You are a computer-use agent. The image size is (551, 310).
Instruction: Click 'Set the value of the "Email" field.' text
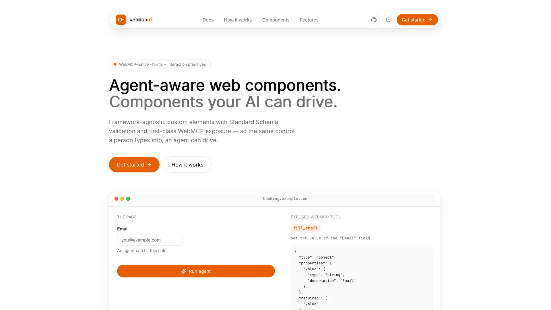click(x=331, y=238)
